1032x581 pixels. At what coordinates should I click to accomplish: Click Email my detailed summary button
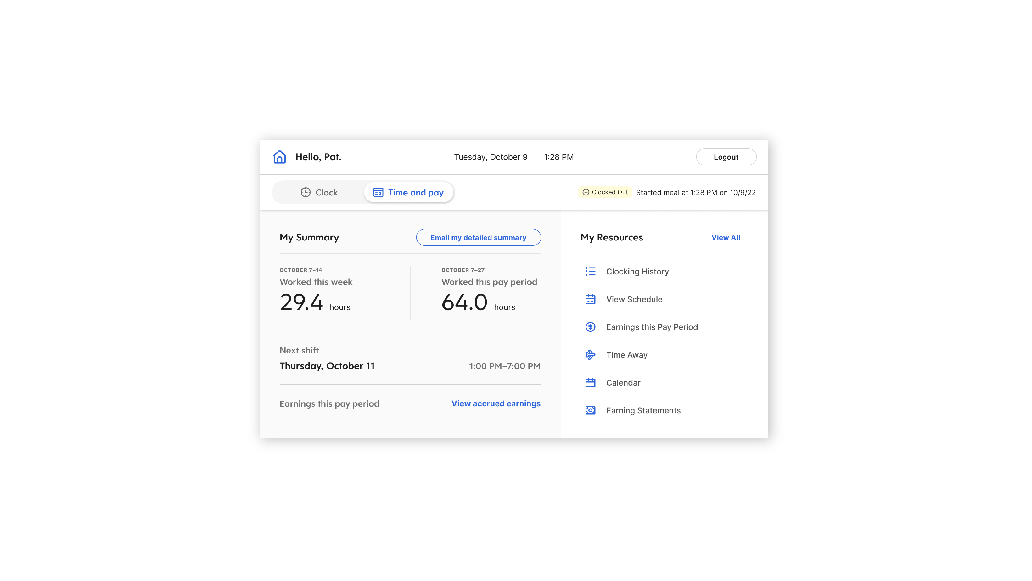478,238
